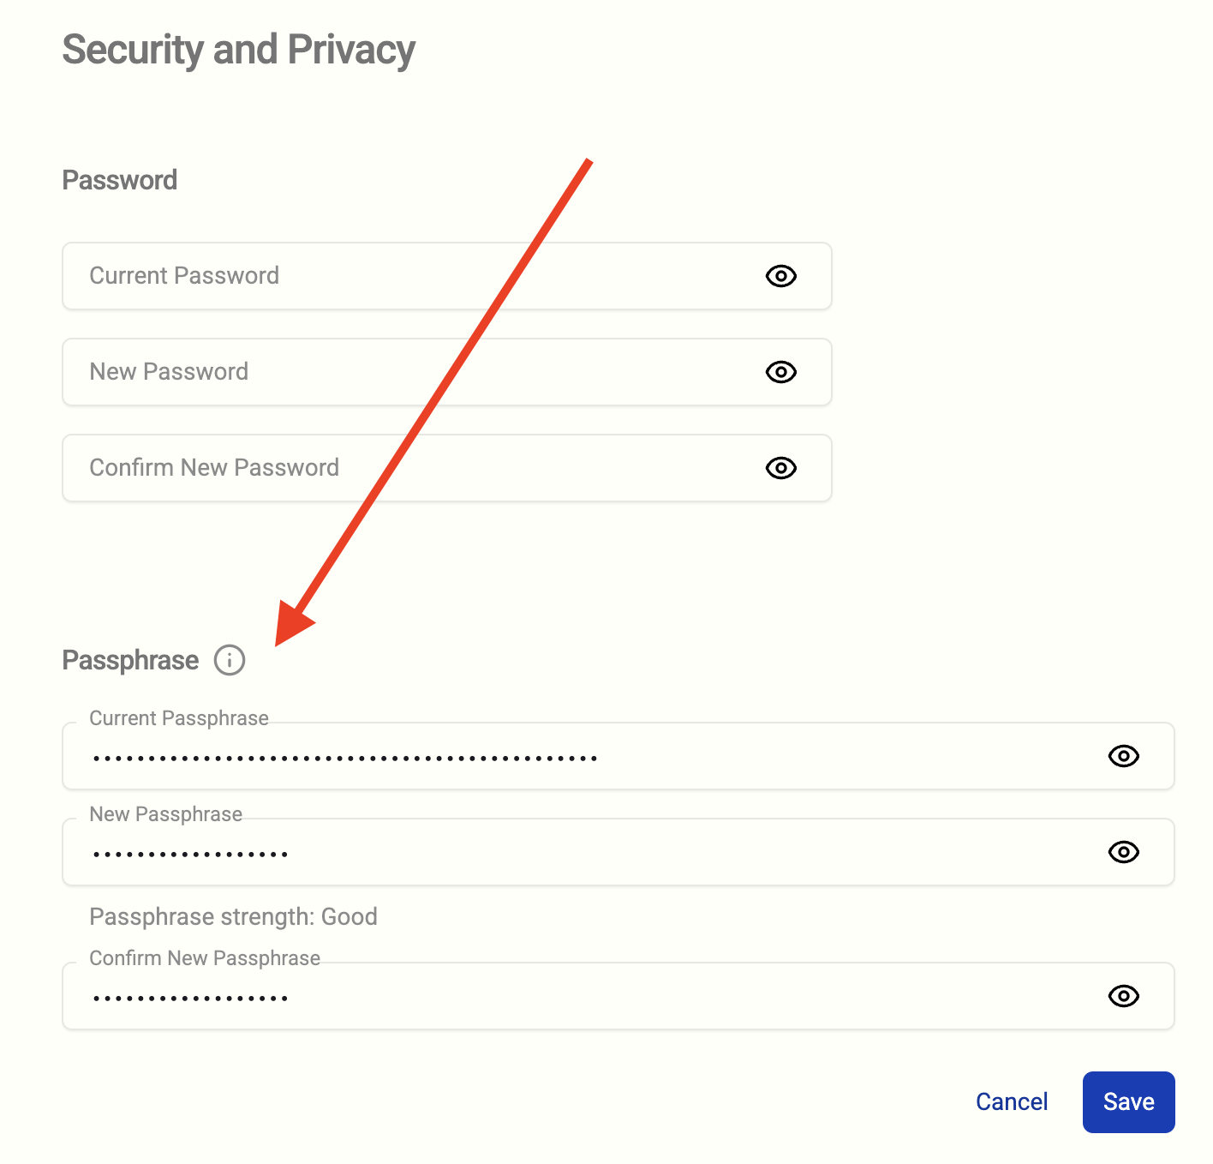Click inside the Current Passphrase field

click(x=583, y=758)
